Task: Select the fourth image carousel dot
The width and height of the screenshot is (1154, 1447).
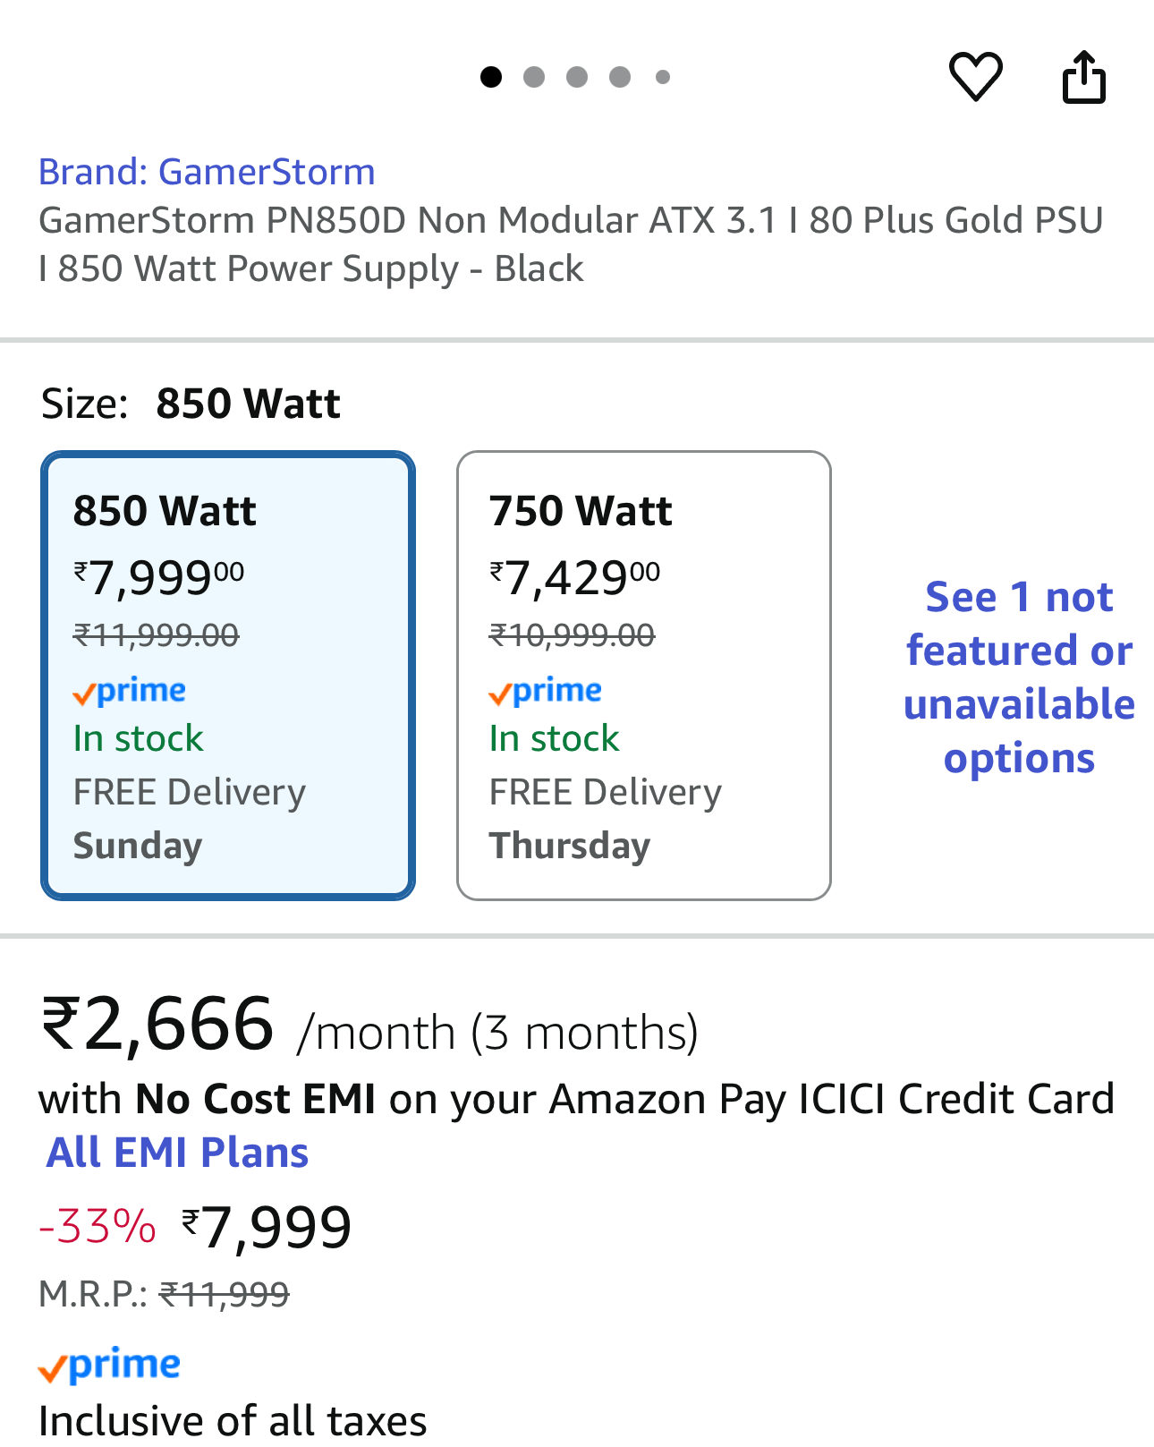Action: [620, 77]
